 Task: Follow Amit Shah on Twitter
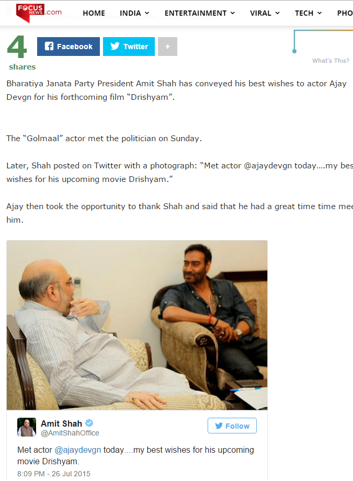pyautogui.click(x=232, y=426)
